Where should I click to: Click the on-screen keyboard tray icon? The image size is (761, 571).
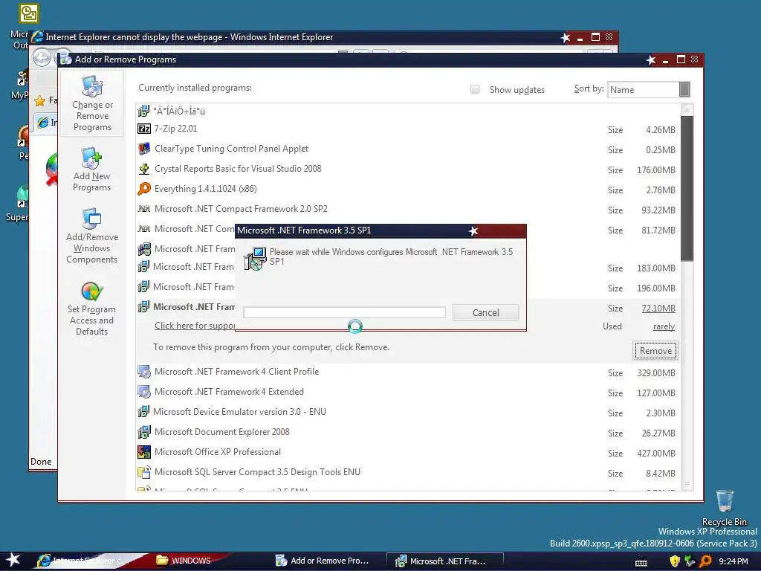pyautogui.click(x=641, y=562)
